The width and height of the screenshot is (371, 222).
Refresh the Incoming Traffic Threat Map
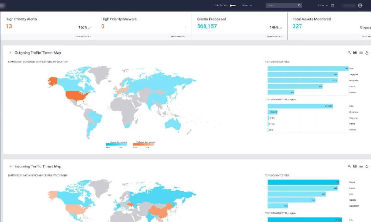[x=367, y=166]
